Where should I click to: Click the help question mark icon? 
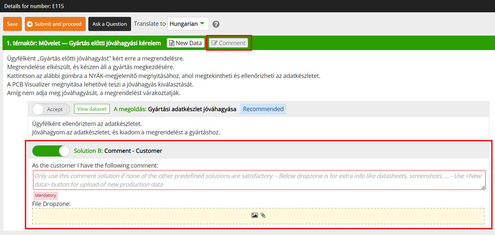click(216, 24)
